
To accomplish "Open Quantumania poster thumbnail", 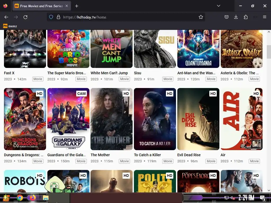I will coord(198,49).
